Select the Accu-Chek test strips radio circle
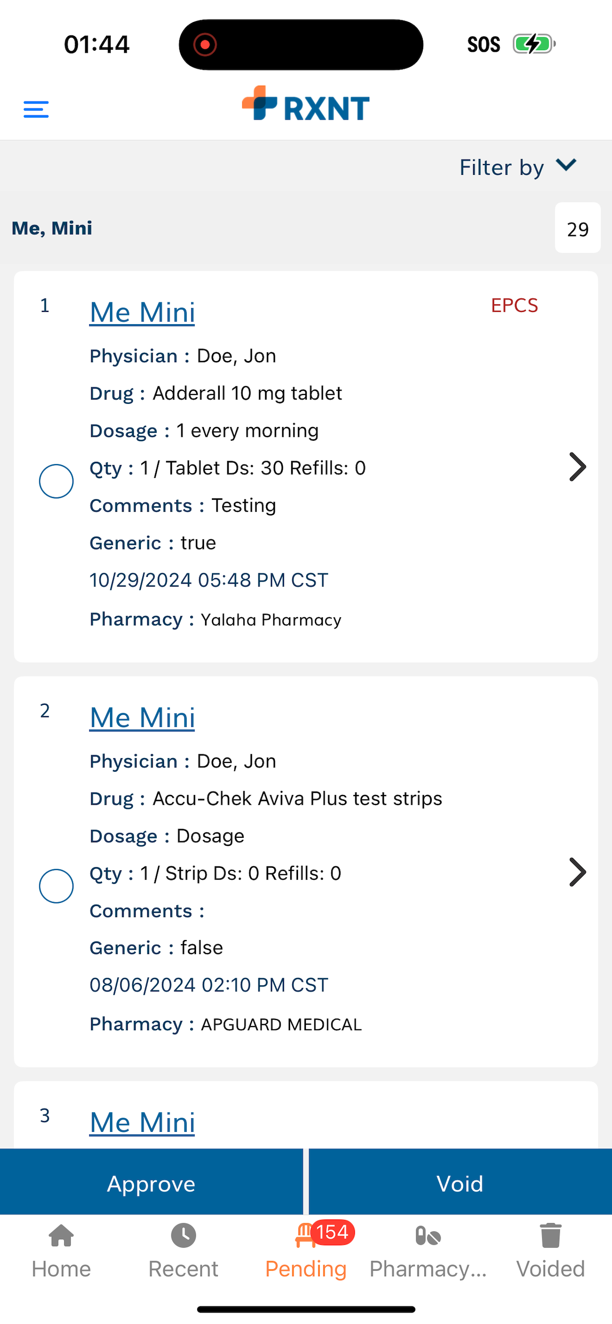 [x=56, y=886]
